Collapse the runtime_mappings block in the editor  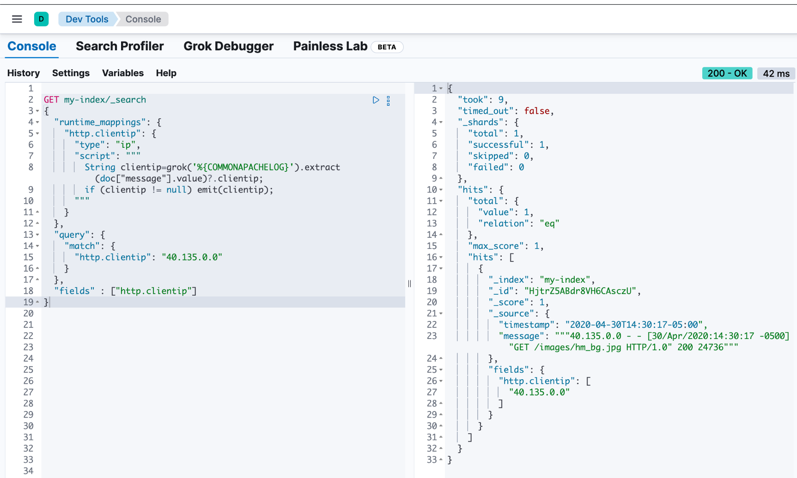coord(37,122)
